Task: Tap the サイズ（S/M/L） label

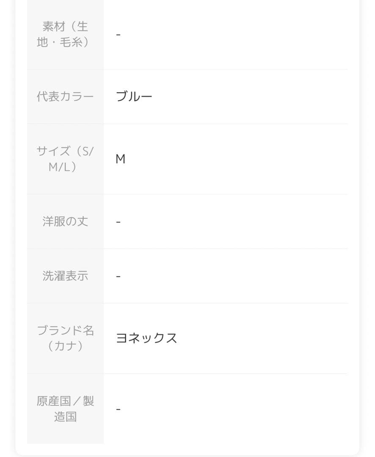Action: tap(65, 159)
